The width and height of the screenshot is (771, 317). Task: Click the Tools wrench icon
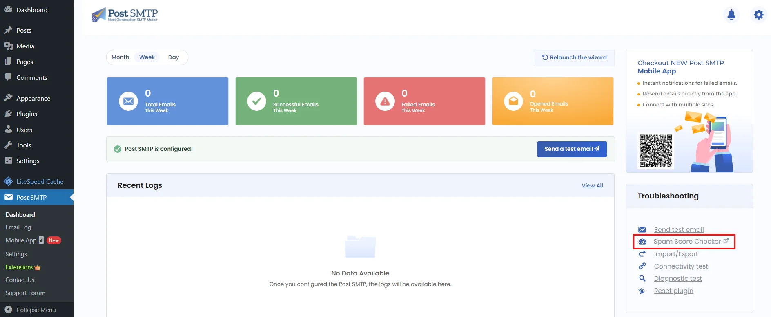(x=8, y=145)
